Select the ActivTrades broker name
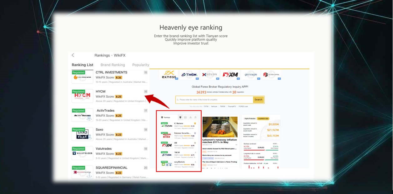 [106, 110]
